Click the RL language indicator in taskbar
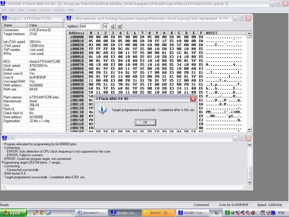 (216, 213)
